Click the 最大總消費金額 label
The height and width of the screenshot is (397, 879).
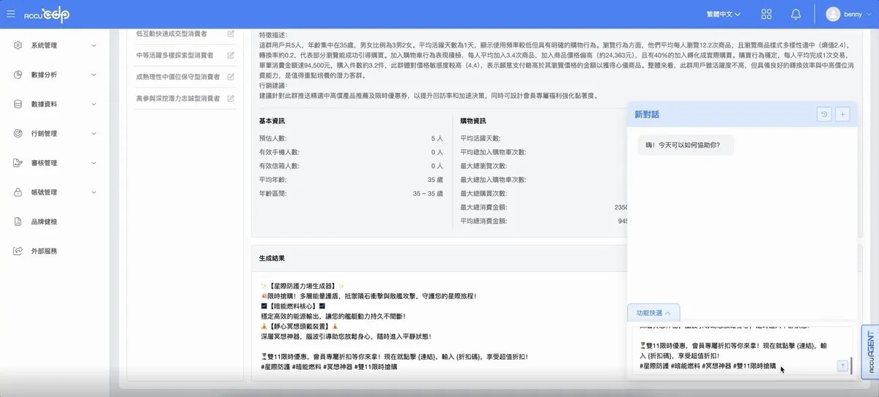coord(483,208)
